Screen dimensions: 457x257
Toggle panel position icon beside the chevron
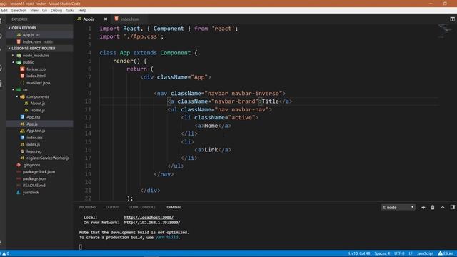pyautogui.click(x=452, y=207)
